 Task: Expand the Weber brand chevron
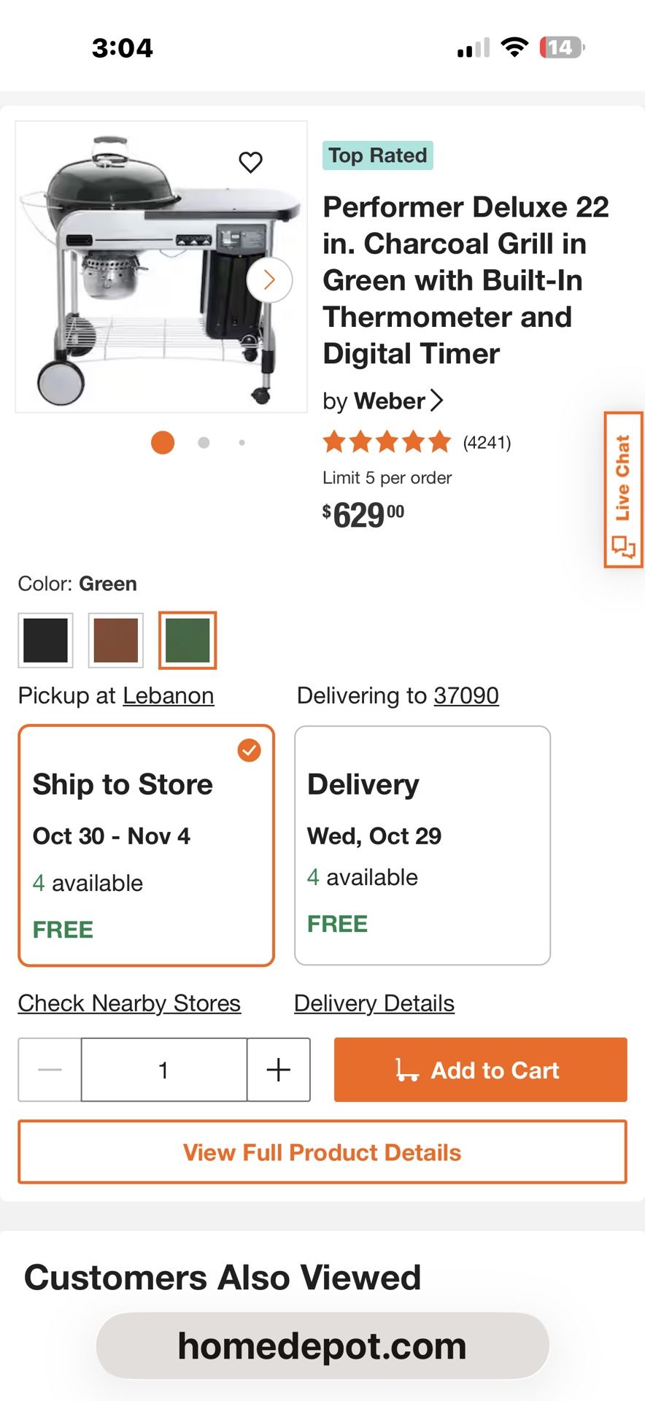438,401
